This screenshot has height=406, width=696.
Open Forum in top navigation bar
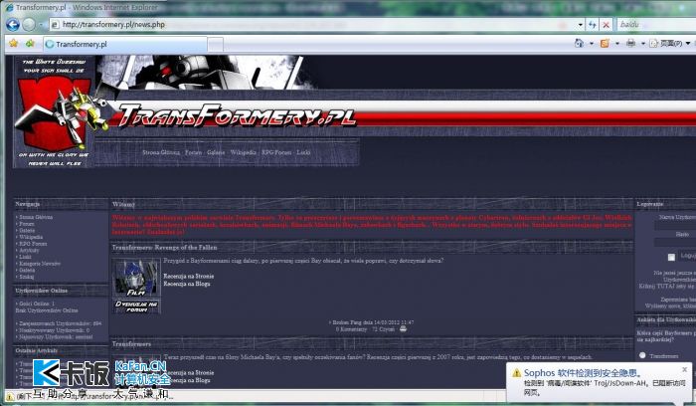(x=193, y=152)
